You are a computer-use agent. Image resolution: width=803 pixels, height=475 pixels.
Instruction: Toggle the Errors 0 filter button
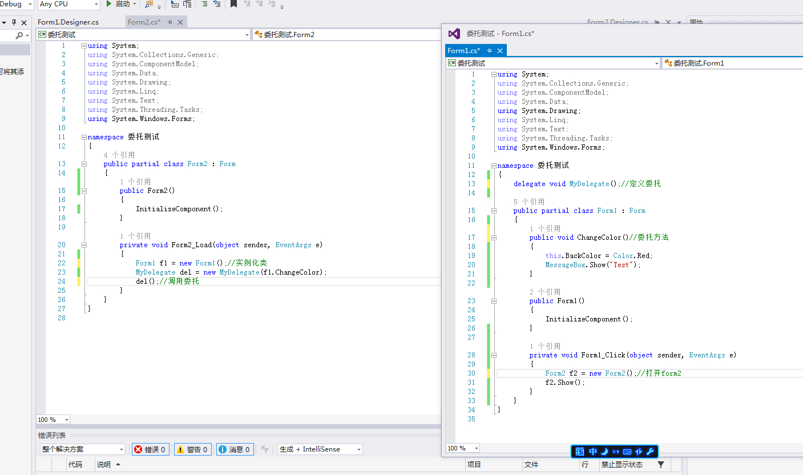150,449
